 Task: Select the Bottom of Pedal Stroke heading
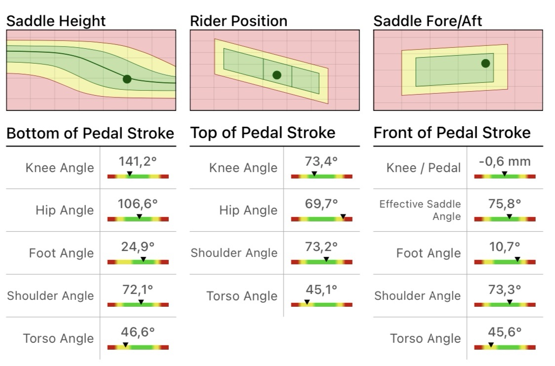(90, 133)
